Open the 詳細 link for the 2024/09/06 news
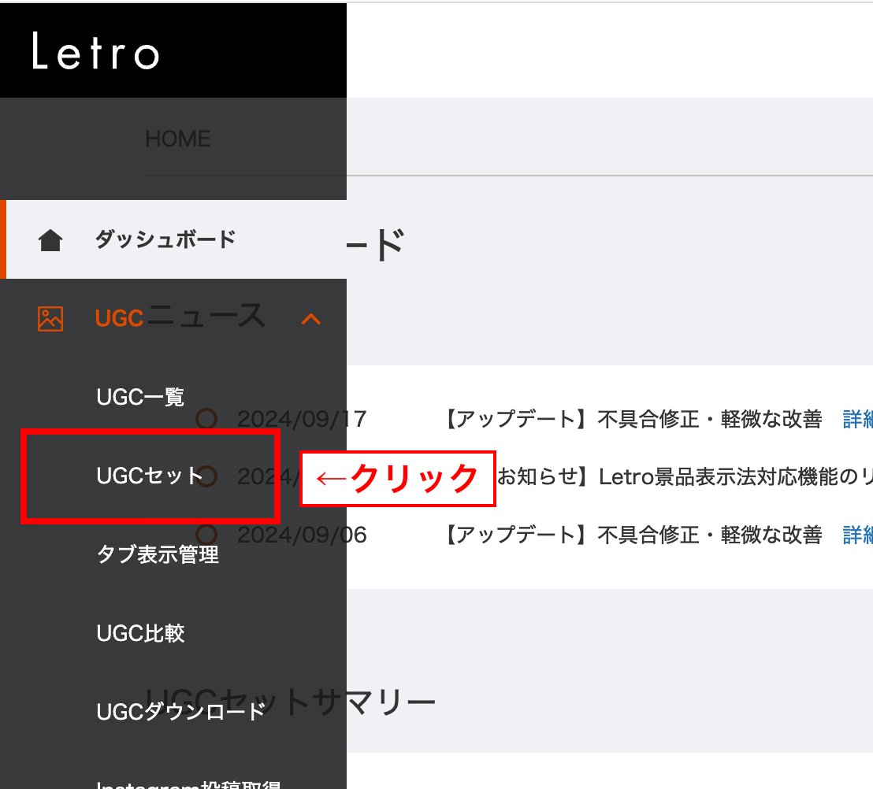Image resolution: width=873 pixels, height=789 pixels. (x=858, y=535)
